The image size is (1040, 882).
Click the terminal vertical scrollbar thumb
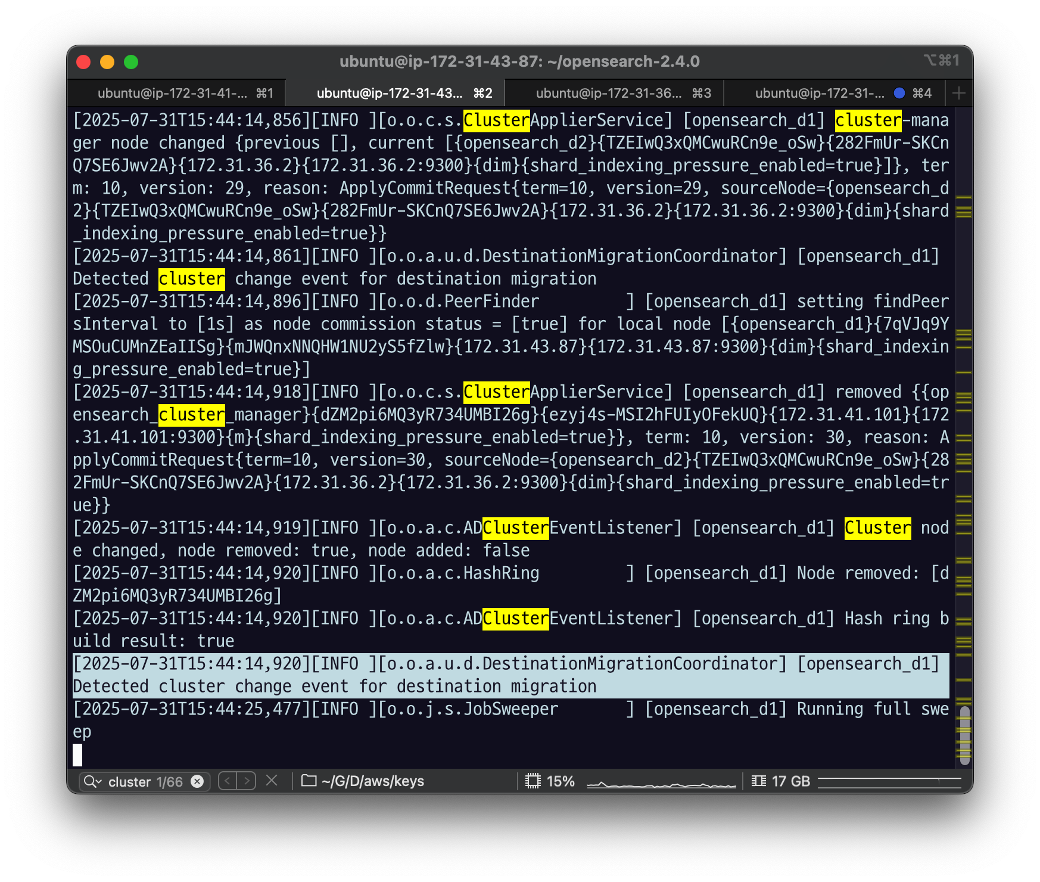pos(965,735)
